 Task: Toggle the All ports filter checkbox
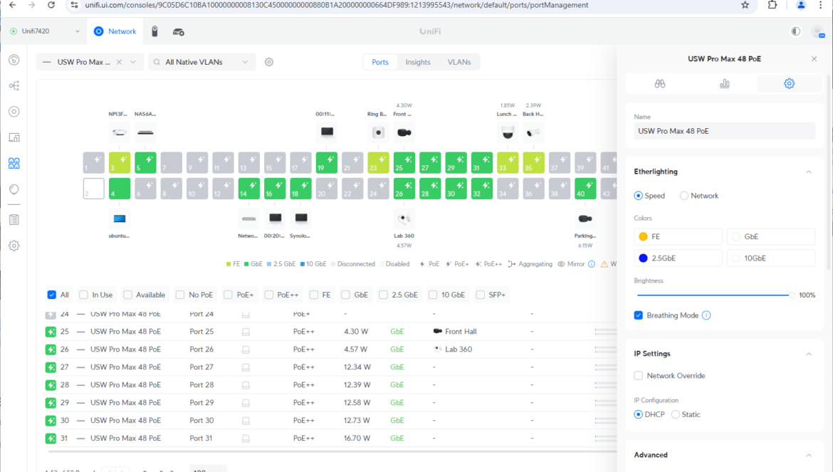click(x=51, y=295)
